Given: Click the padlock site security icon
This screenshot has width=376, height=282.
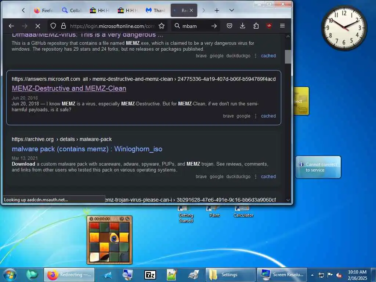Looking at the screenshot, I should pyautogui.click(x=63, y=26).
